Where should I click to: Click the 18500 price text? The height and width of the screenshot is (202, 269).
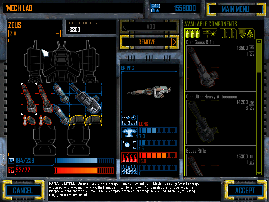click(242, 48)
